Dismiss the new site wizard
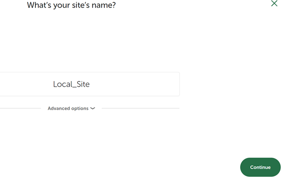The width and height of the screenshot is (285, 181). coord(274,3)
